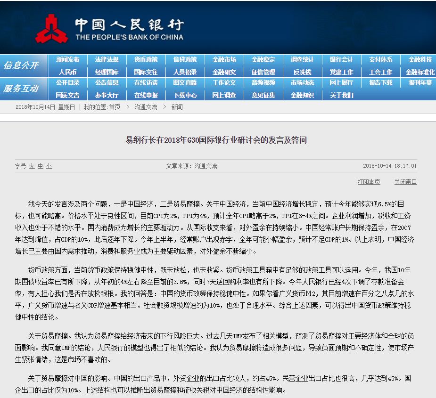Click 沟通交流 in the breadcrumb
This screenshot has width=436, height=398.
pyautogui.click(x=146, y=107)
